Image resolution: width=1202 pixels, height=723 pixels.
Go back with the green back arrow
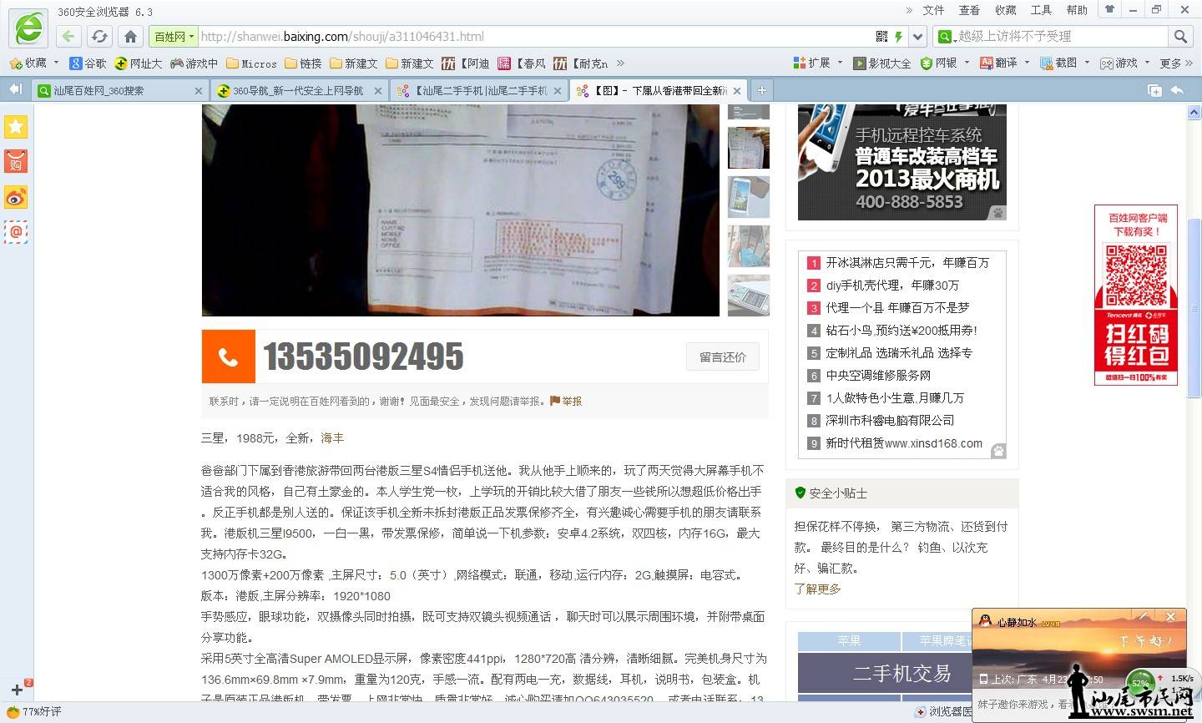click(68, 36)
